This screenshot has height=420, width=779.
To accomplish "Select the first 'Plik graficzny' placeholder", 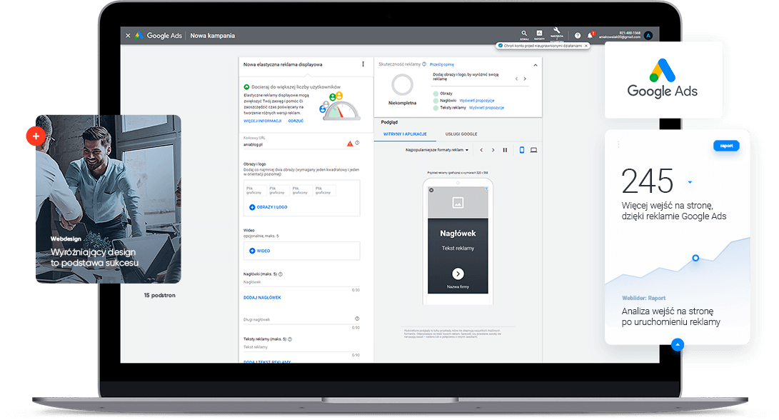I will click(255, 191).
